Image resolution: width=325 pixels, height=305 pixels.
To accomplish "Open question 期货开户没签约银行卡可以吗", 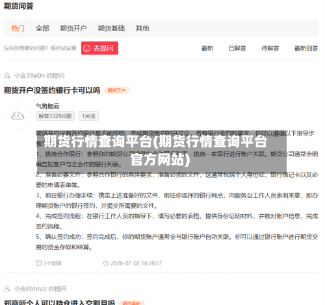I will (x=52, y=90).
